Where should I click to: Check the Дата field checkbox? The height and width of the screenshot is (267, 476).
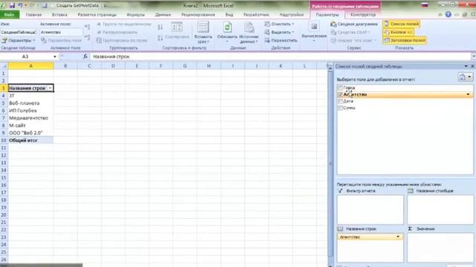point(341,101)
